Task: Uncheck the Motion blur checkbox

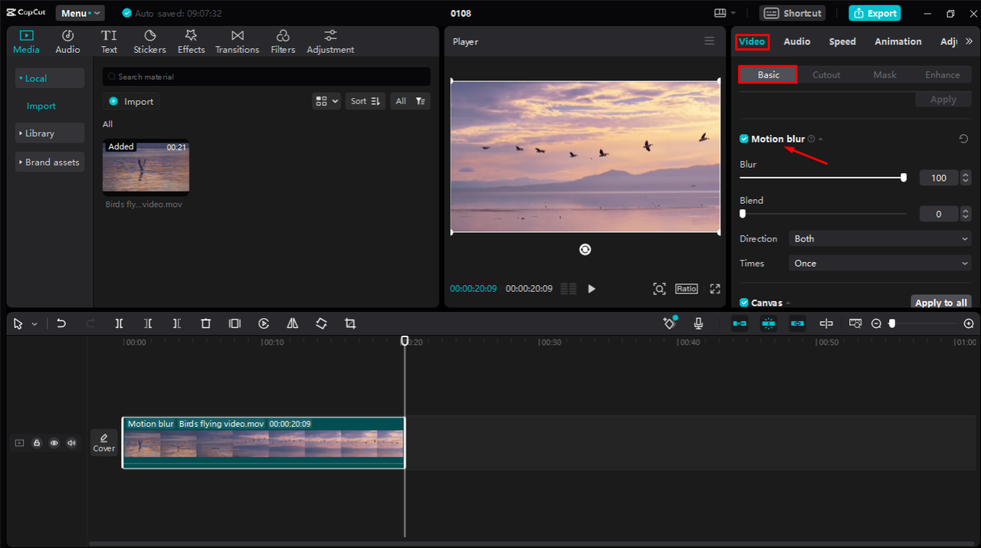Action: (744, 139)
